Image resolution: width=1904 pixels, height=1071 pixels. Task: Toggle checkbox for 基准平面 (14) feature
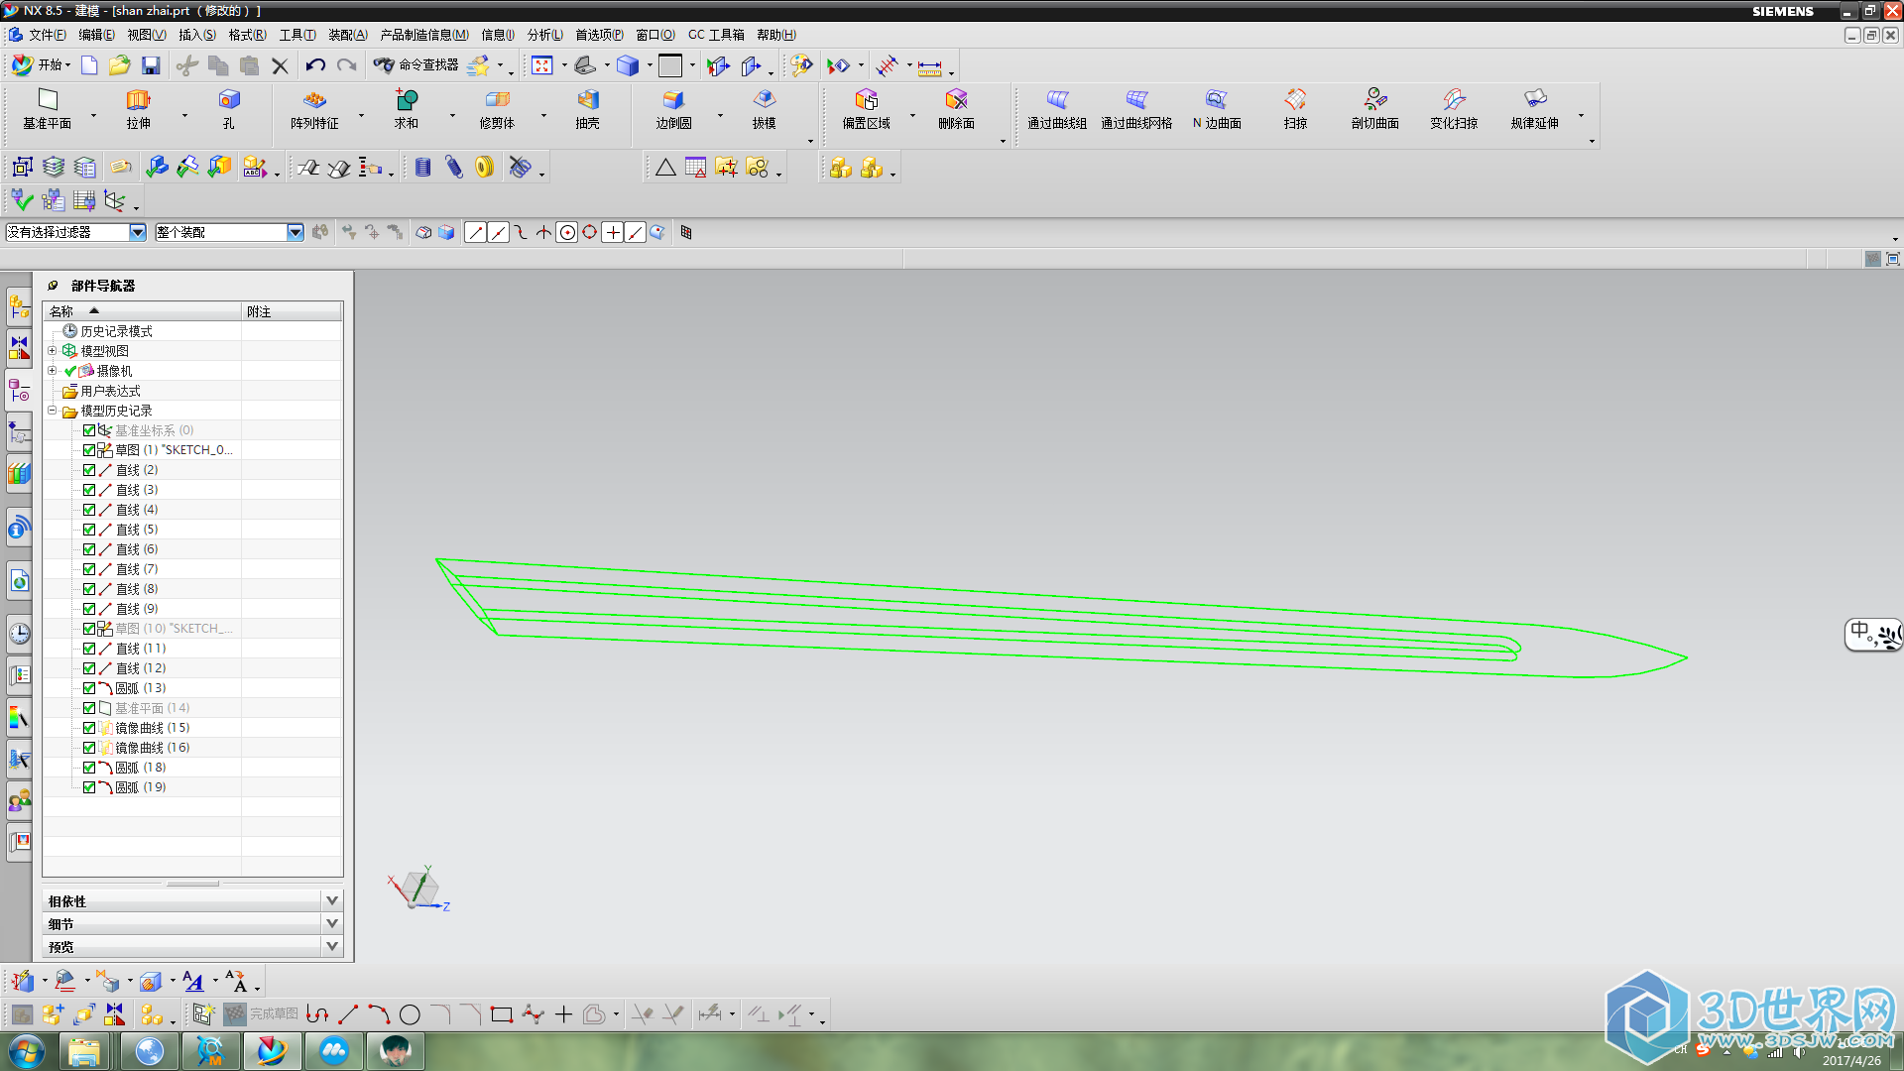pos(89,708)
